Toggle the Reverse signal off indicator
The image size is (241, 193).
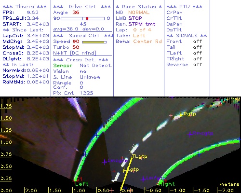197,65
